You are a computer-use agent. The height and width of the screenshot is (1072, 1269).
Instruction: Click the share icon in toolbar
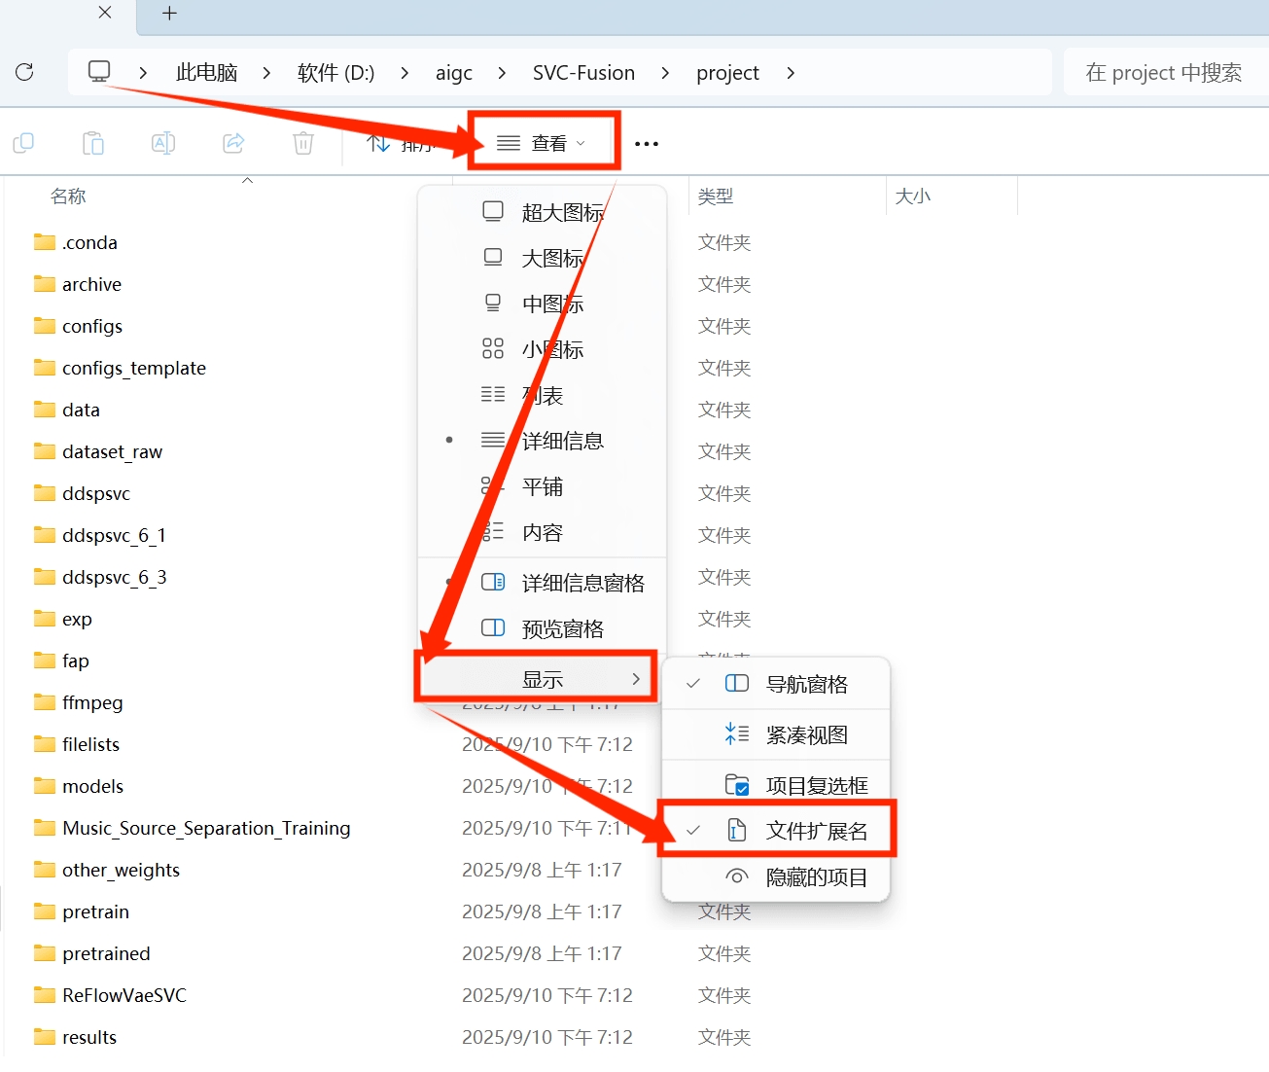click(233, 144)
